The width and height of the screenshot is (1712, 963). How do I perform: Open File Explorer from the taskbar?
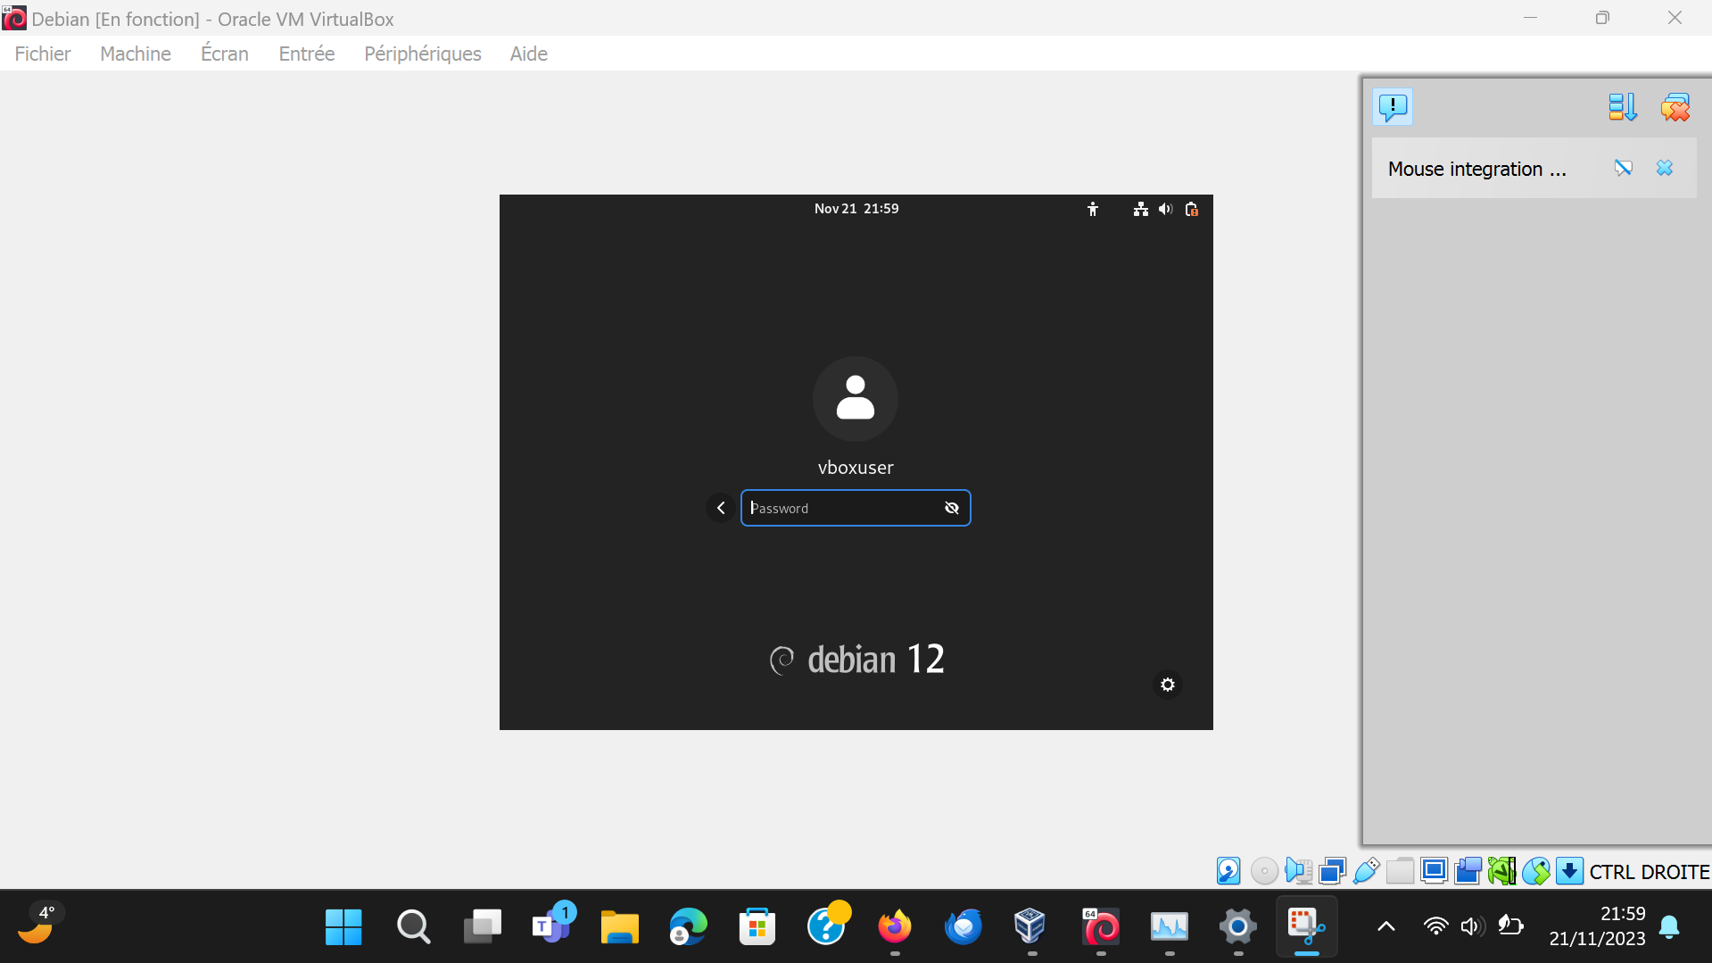620,927
